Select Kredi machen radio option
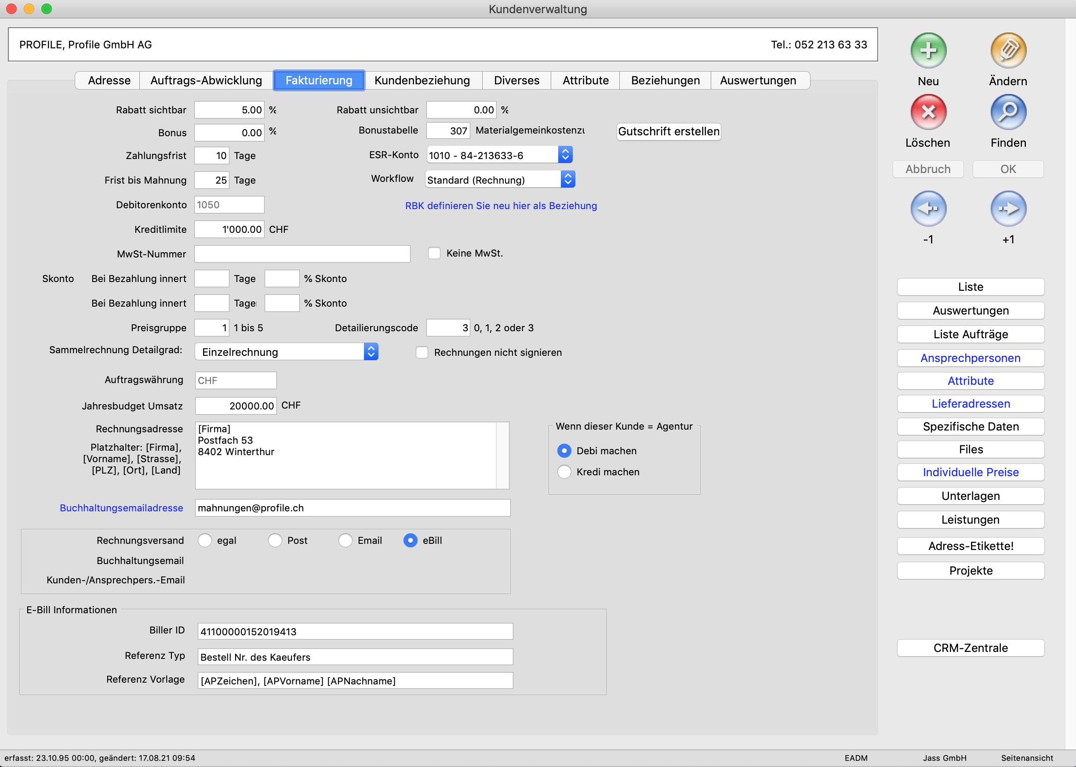The image size is (1076, 767). [564, 472]
